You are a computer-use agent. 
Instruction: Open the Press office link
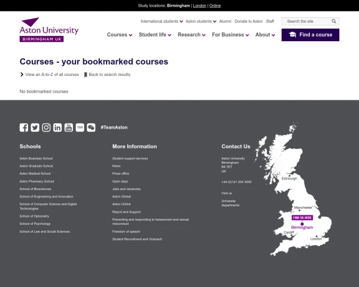coord(121,173)
